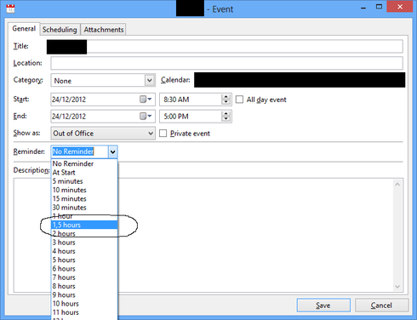Click the calendar app icon in title bar
This screenshot has width=417, height=320.
pyautogui.click(x=10, y=9)
